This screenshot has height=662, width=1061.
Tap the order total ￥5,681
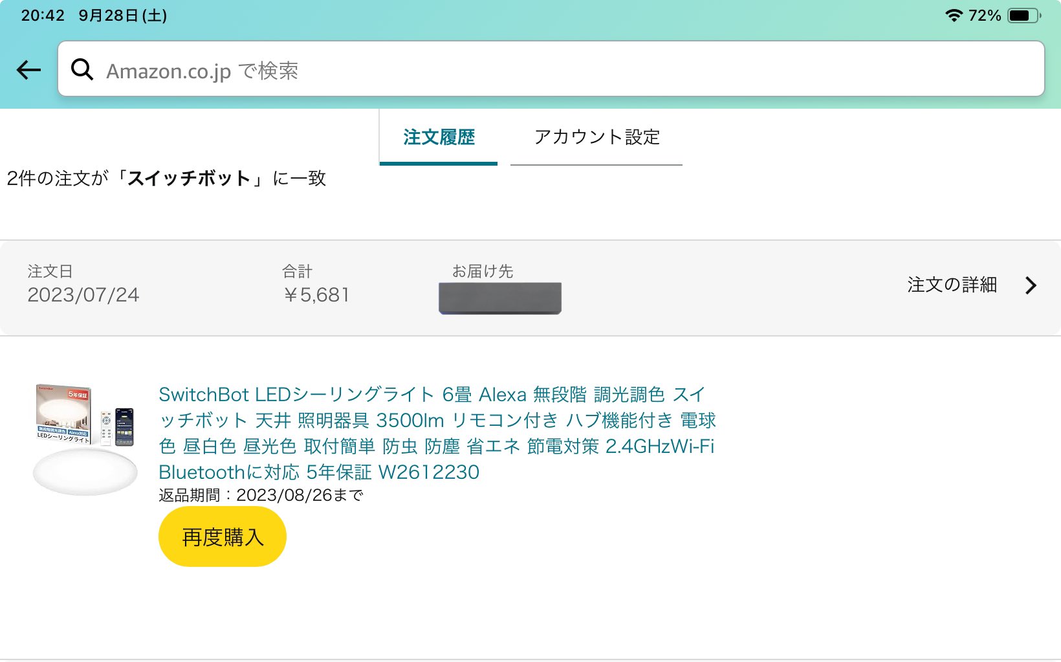pyautogui.click(x=316, y=295)
